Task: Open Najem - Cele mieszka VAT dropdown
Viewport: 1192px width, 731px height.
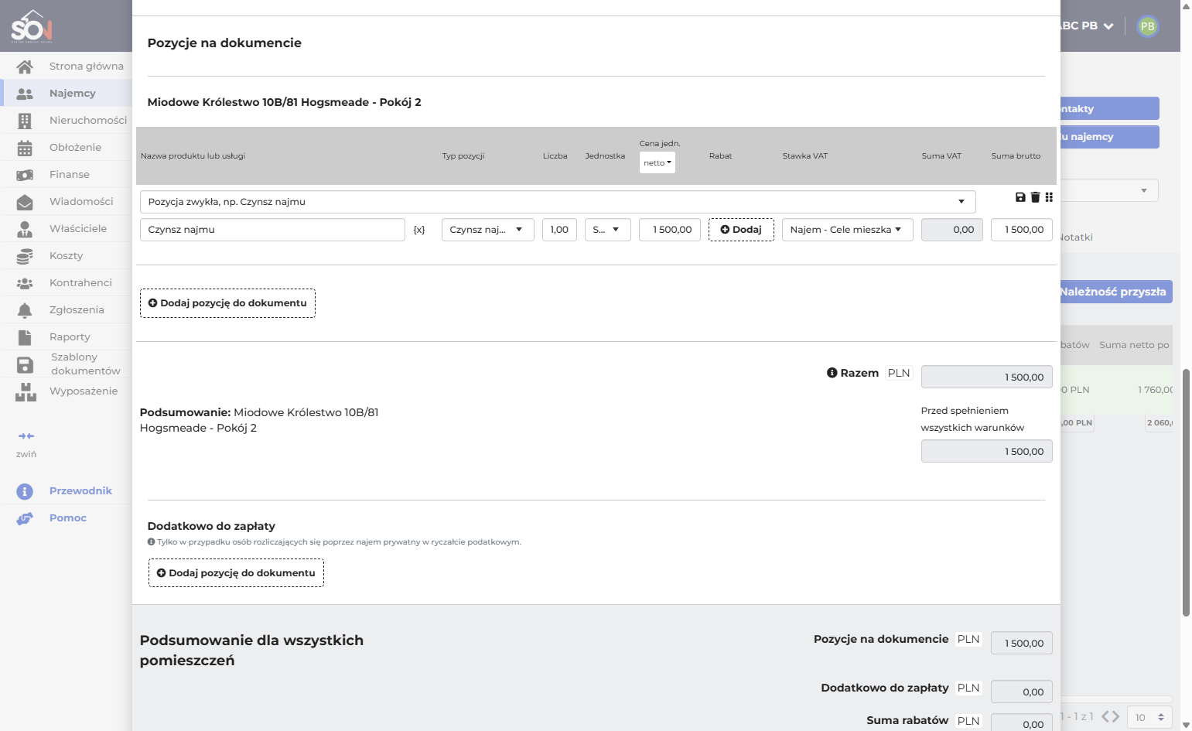Action: 848,230
